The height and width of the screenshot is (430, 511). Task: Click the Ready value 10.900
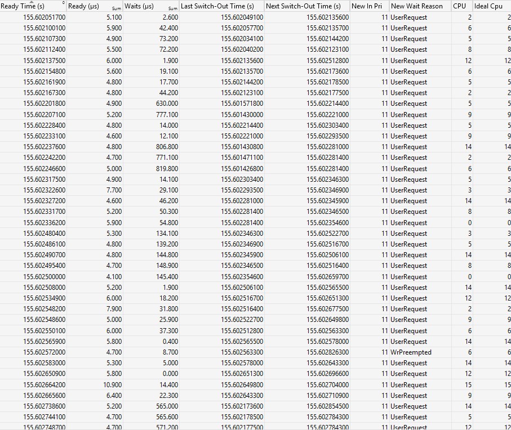(x=113, y=385)
